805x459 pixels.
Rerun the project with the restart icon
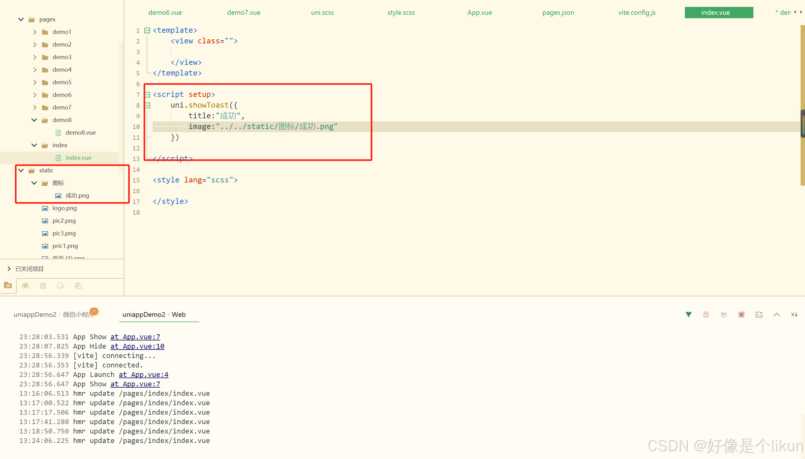coord(724,314)
